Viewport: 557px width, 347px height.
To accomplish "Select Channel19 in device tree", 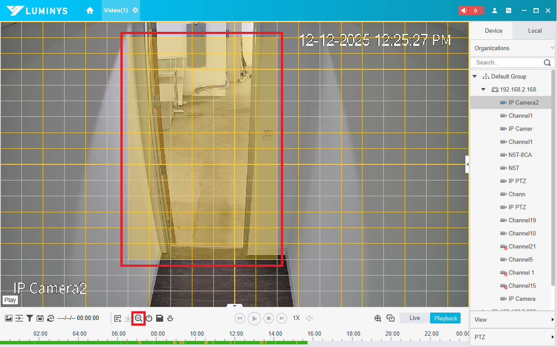I will [522, 220].
